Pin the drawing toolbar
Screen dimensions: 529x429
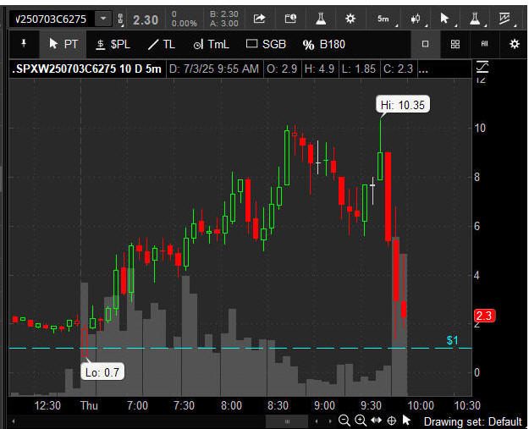click(x=24, y=44)
